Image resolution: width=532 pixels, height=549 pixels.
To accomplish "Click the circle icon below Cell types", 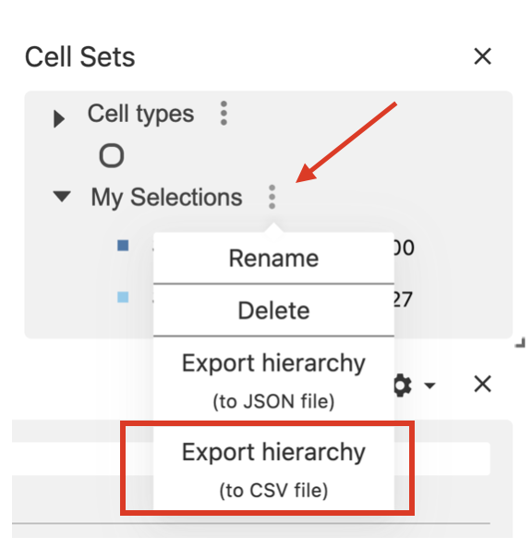I will coord(112,155).
